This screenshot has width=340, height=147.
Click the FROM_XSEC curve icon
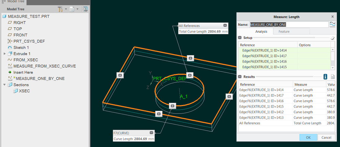point(10,60)
